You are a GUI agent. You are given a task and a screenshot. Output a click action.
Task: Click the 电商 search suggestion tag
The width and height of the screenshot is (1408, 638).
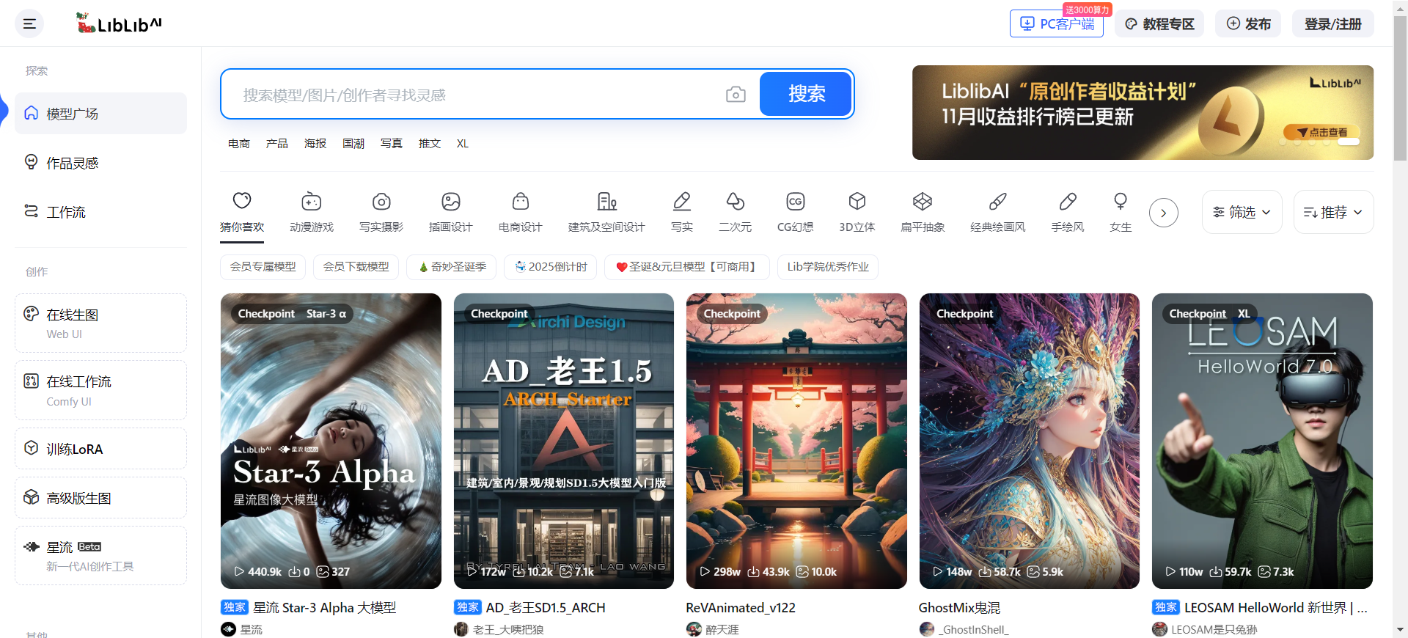point(239,144)
